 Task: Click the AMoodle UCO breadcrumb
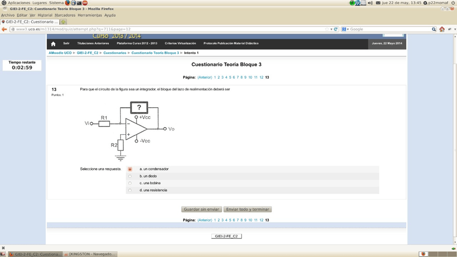point(60,53)
